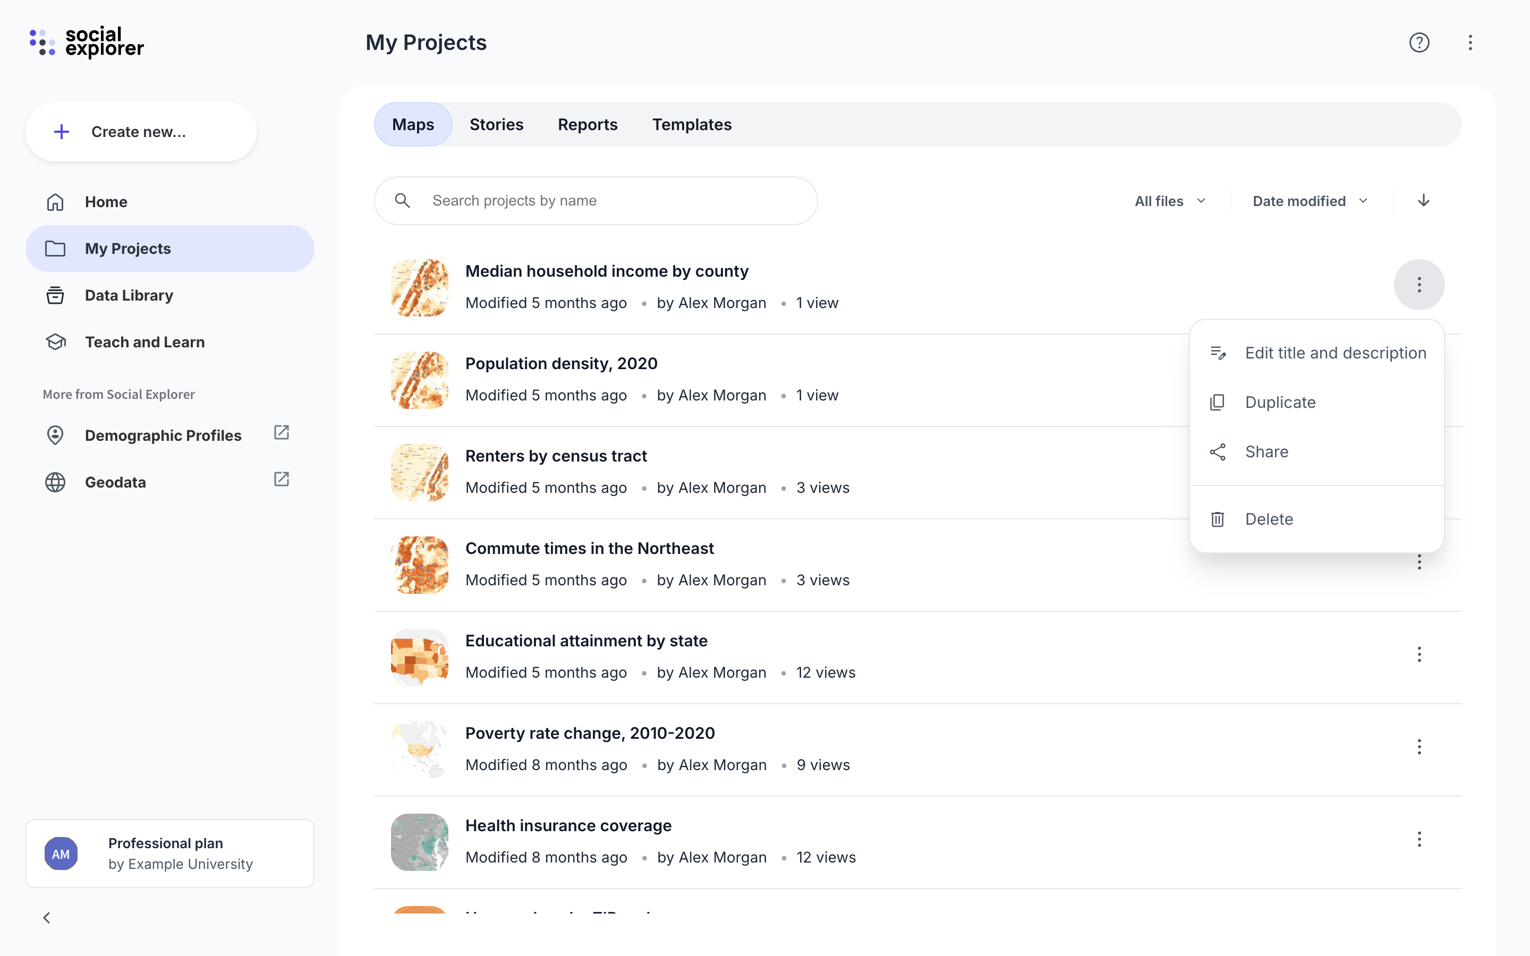Open 'Commute times in the Northeast' title
Viewport: 1530px width, 956px height.
pyautogui.click(x=589, y=548)
